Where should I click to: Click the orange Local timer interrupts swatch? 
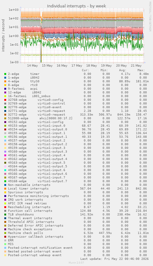[5, 189]
